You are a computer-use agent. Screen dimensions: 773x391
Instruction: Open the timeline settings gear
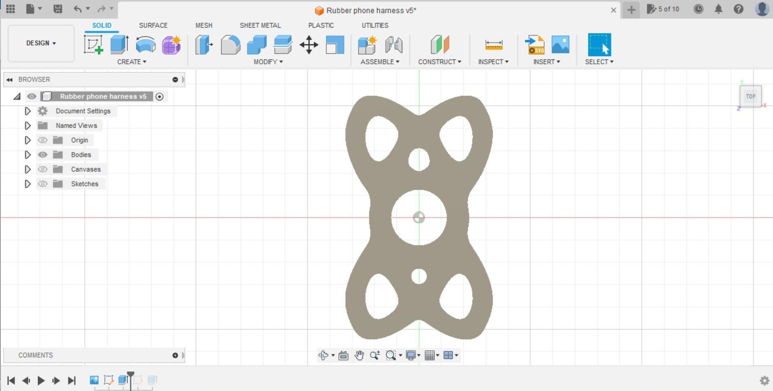click(765, 380)
